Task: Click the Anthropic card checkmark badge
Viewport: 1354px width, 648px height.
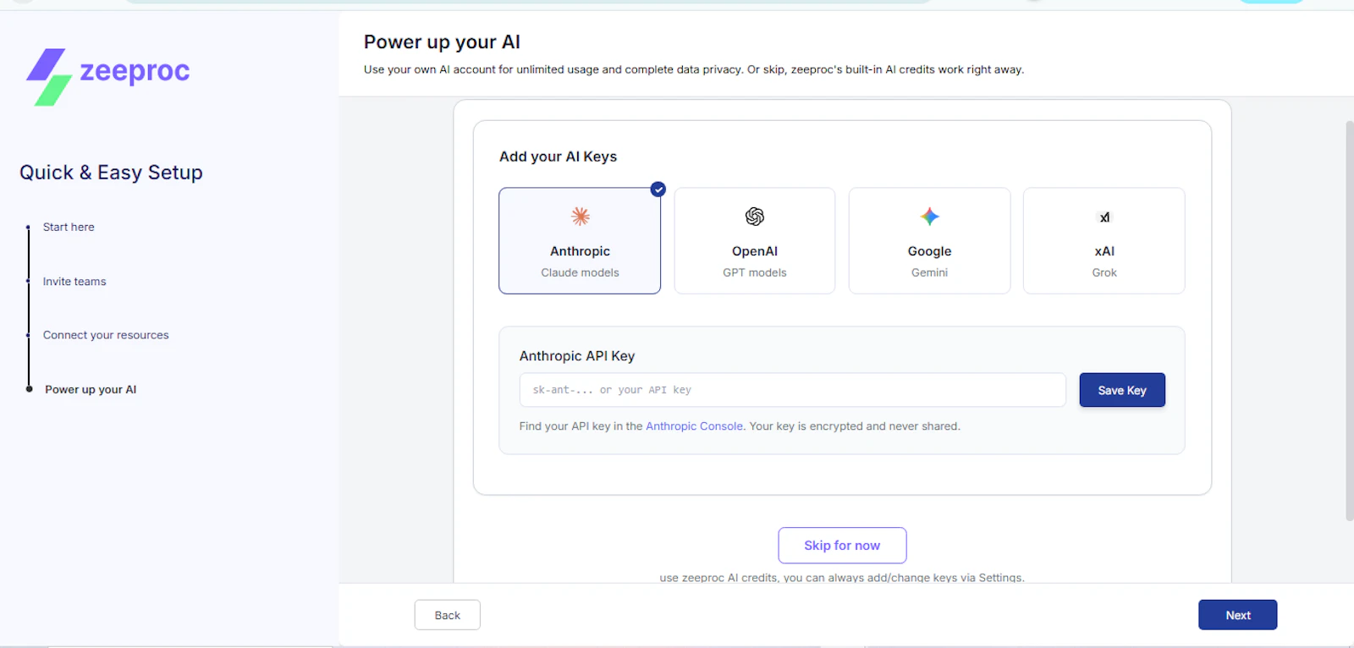Action: pyautogui.click(x=658, y=189)
